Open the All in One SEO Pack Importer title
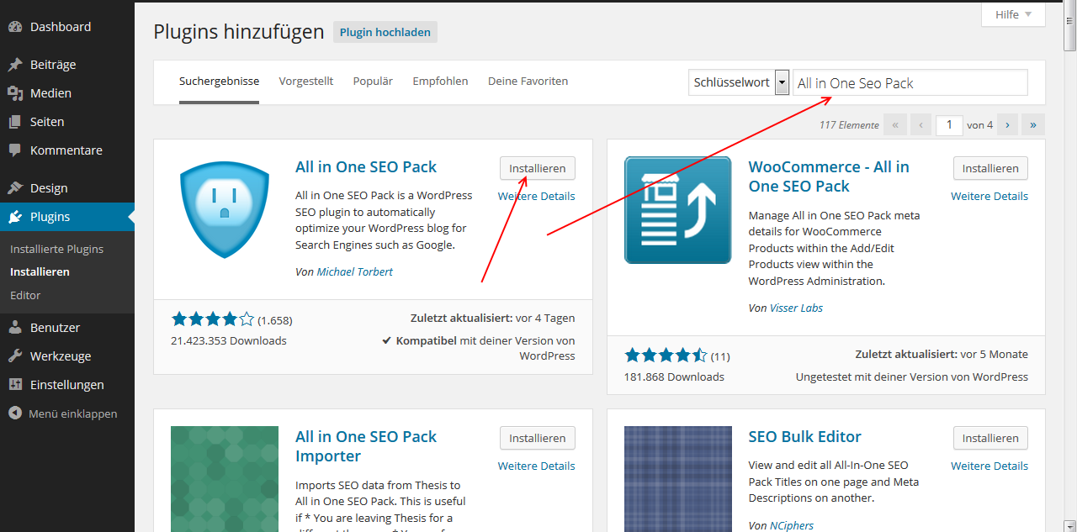Viewport: 1077px width, 532px height. pos(366,446)
